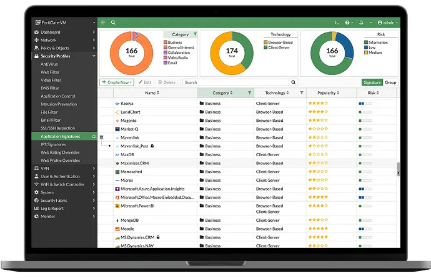Image resolution: width=431 pixels, height=278 pixels.
Task: Expand the Dashboard menu chevron
Action: point(94,32)
